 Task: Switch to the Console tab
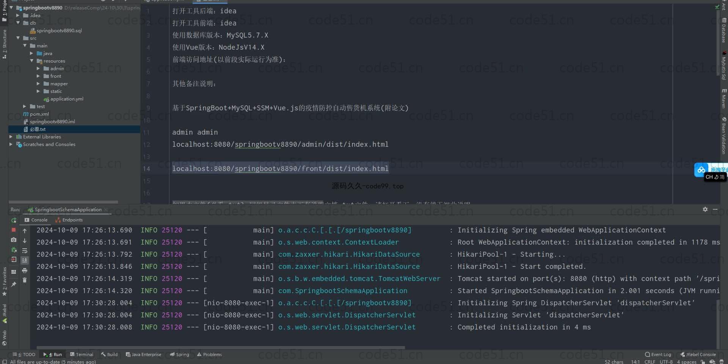pyautogui.click(x=36, y=220)
